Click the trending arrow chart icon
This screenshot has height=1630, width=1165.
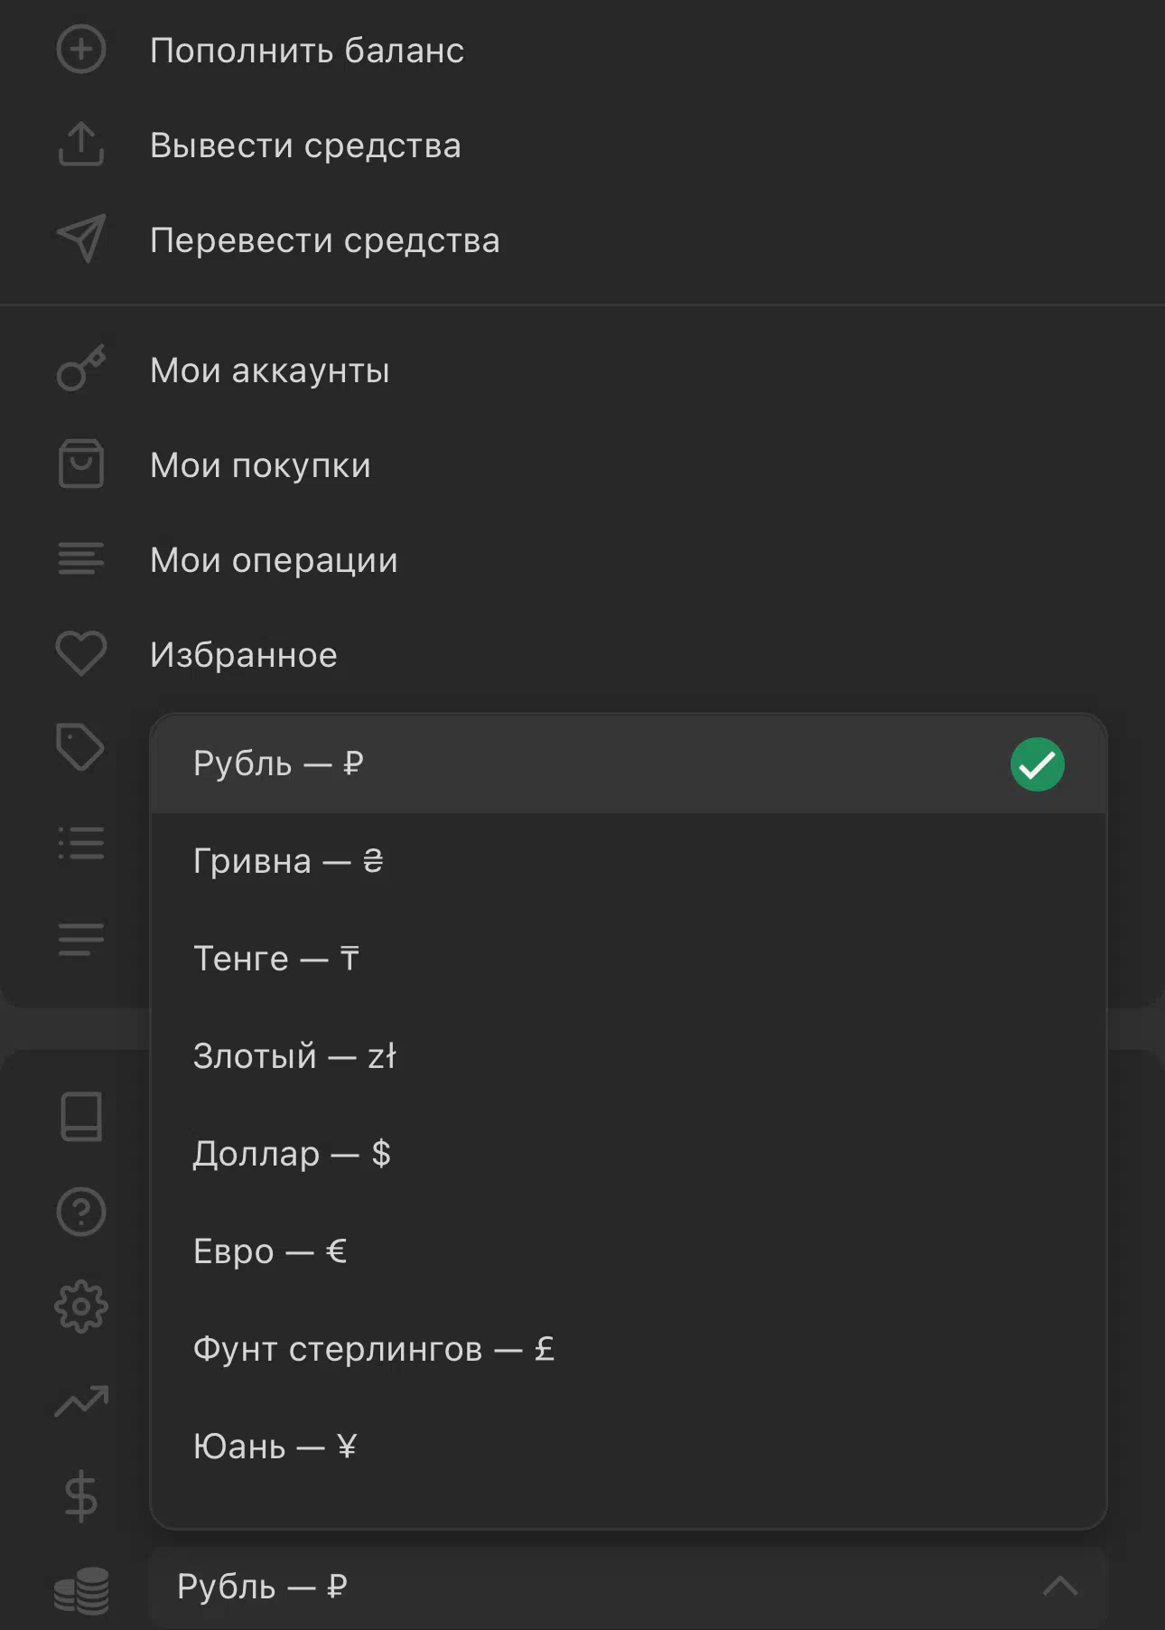(81, 1401)
